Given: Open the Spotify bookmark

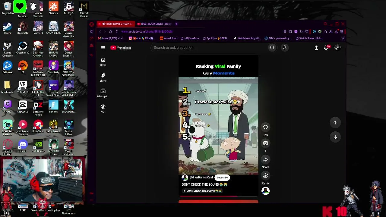Looking at the screenshot, I should 216,38.
